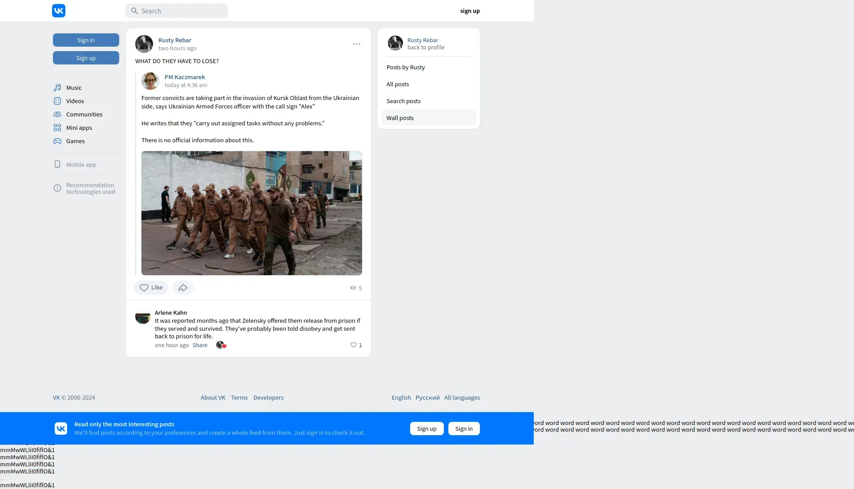854x489 pixels.
Task: Select Wall posts in right panel
Action: 400,118
